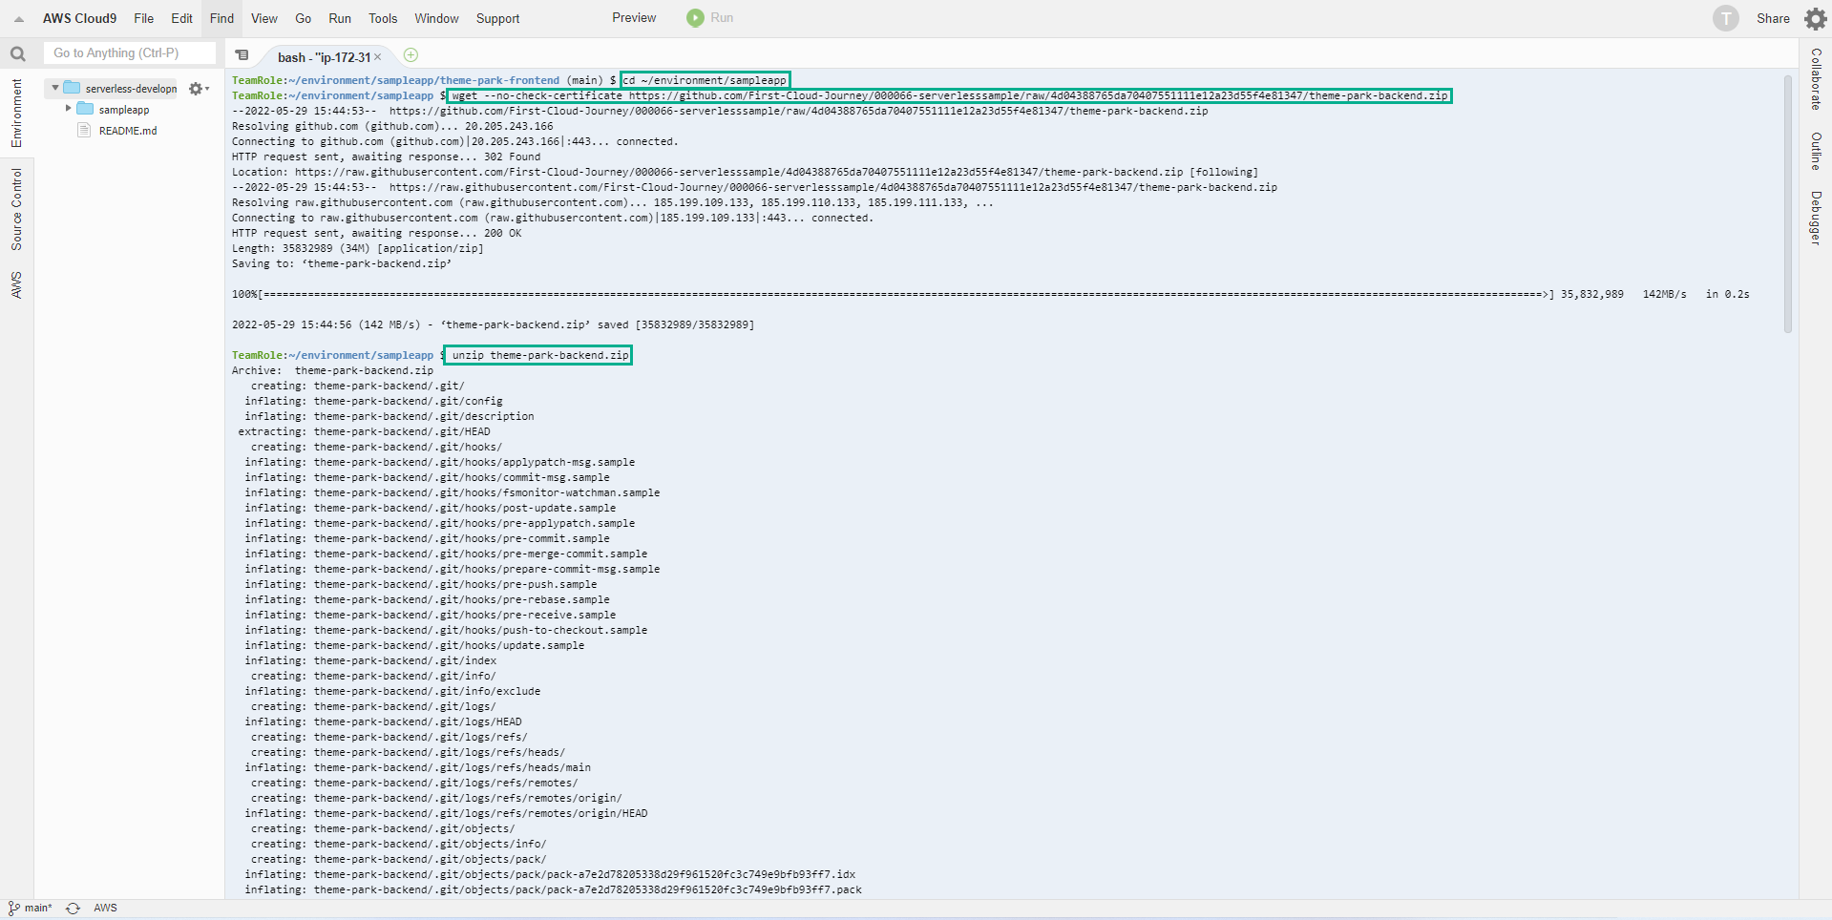Click the 'Saving to: theme-park-backend.zip' line
1832x920 pixels.
[342, 263]
